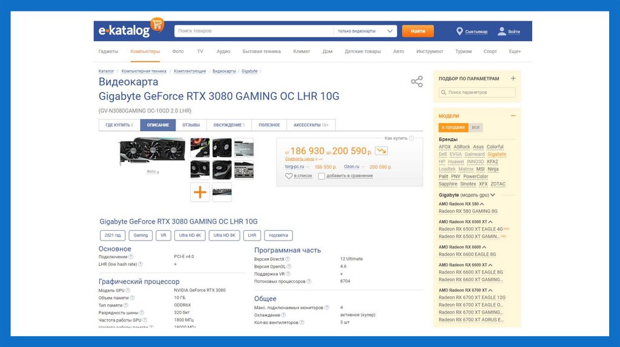
Task: Click into the Поиск товаров search field
Action: pos(254,31)
